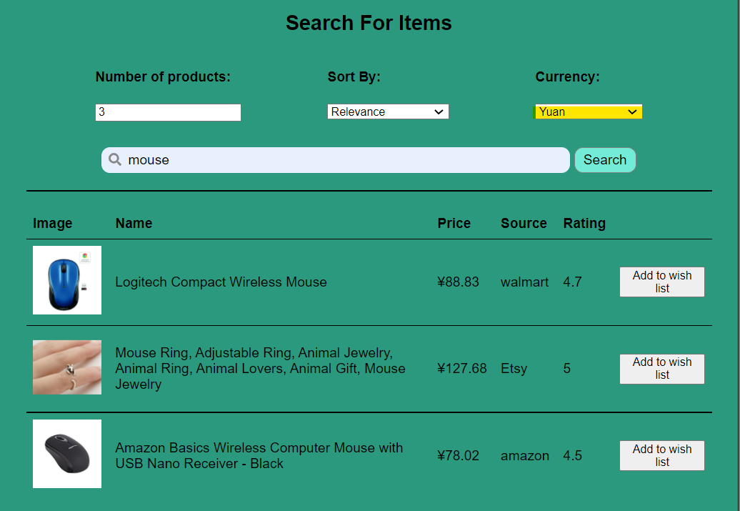The width and height of the screenshot is (740, 511).
Task: Click the 4.7 rating value
Action: click(572, 282)
